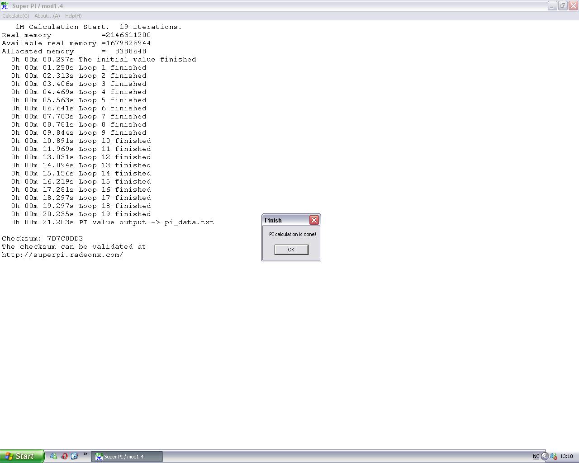
Task: Open the blue e-mail Quick Launch icon
Action: tap(75, 456)
